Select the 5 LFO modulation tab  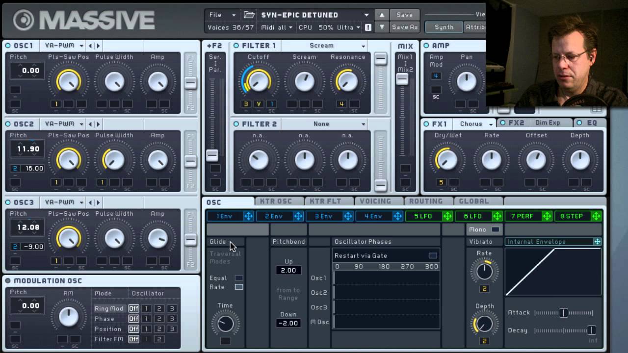(x=423, y=216)
